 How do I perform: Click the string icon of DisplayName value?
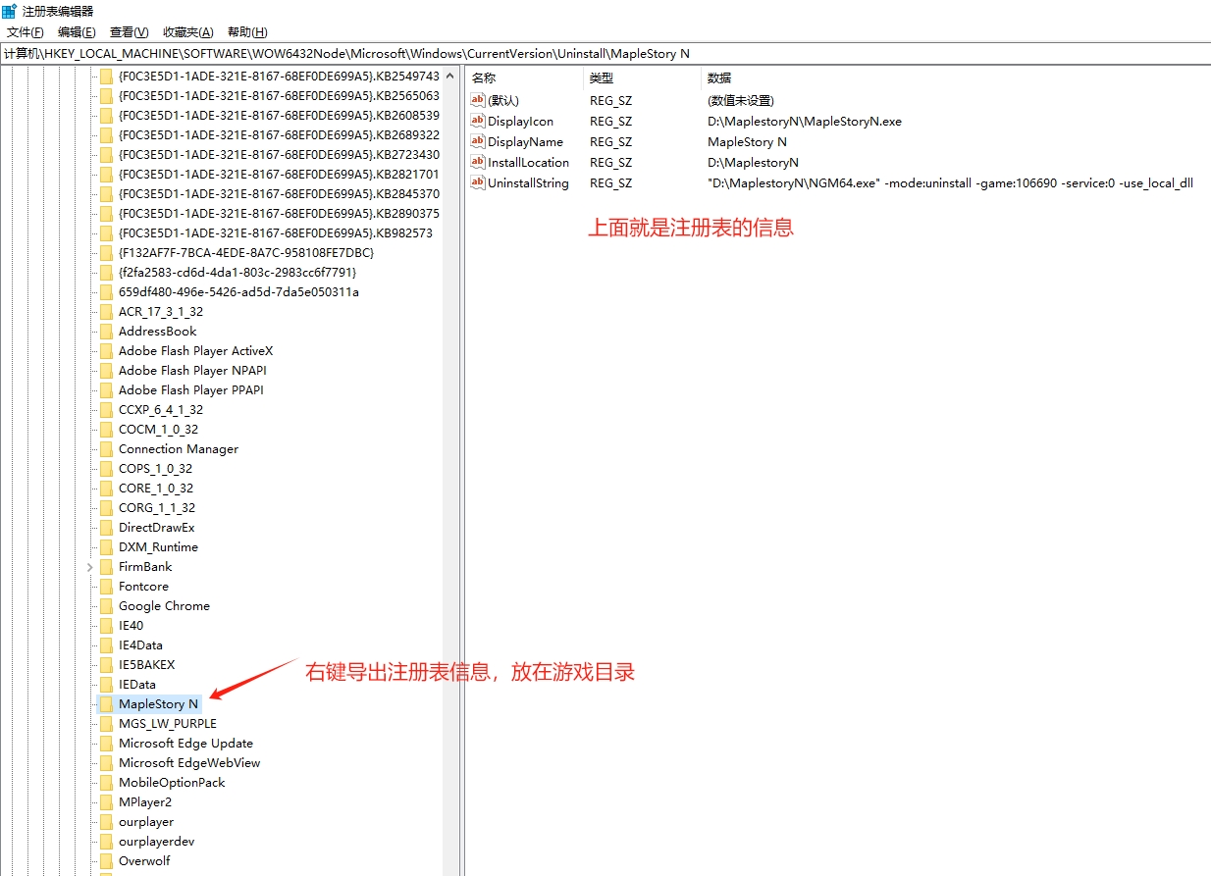tap(478, 141)
